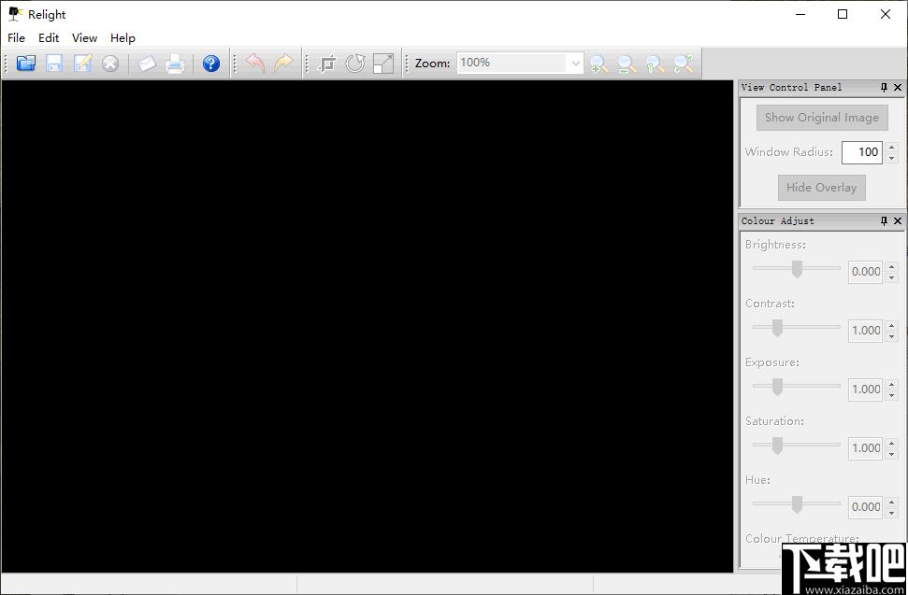Click the black image canvas area
The width and height of the screenshot is (908, 595).
tap(368, 326)
